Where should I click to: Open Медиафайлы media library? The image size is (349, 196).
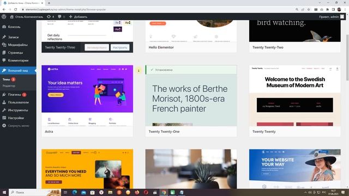[x=18, y=45]
